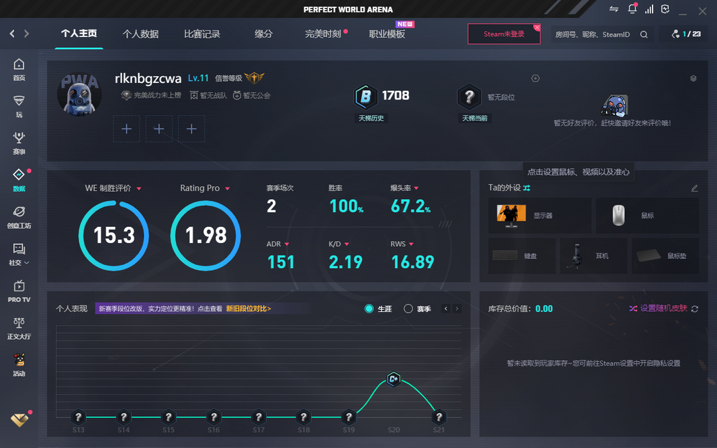
Task: Refresh the random skin settings icon
Action: coord(694,309)
